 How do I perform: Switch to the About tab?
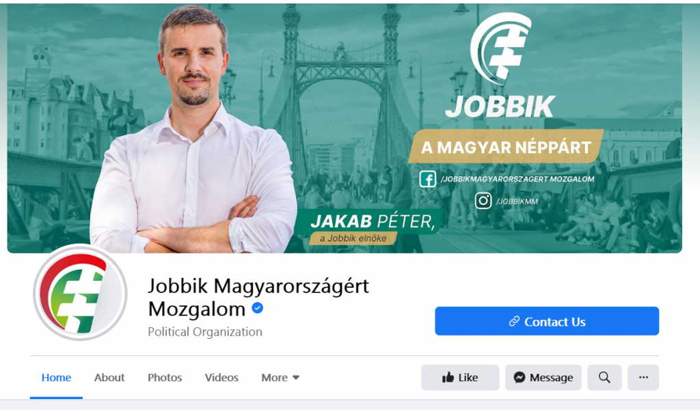pos(109,377)
